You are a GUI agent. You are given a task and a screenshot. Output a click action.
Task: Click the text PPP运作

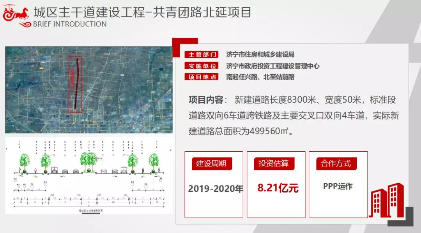[338, 186]
